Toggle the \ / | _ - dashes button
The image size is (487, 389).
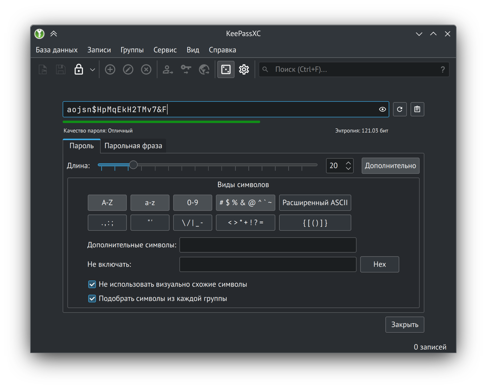tap(193, 223)
